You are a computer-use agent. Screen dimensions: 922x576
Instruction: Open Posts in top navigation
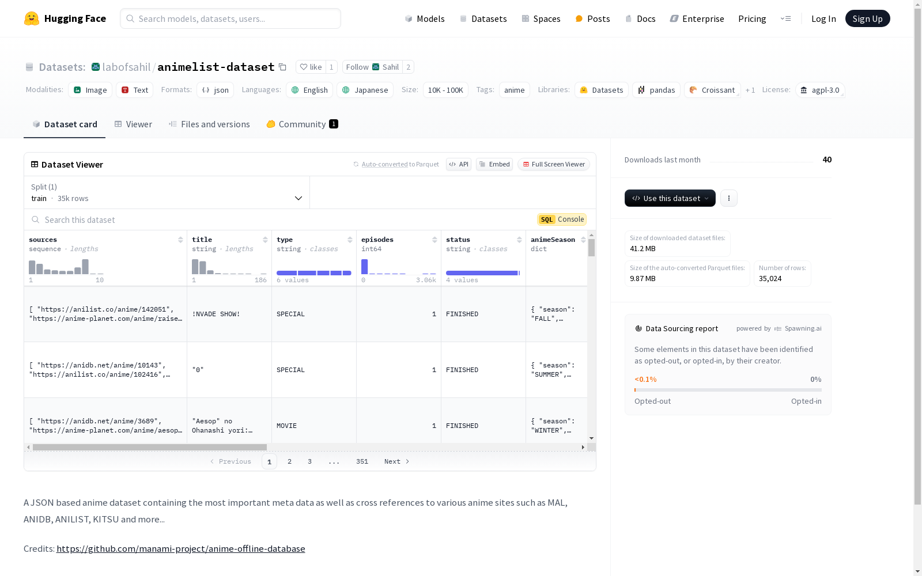click(592, 18)
